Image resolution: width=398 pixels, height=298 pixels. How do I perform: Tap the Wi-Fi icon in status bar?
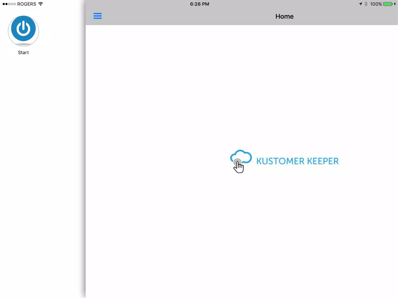[x=41, y=4]
